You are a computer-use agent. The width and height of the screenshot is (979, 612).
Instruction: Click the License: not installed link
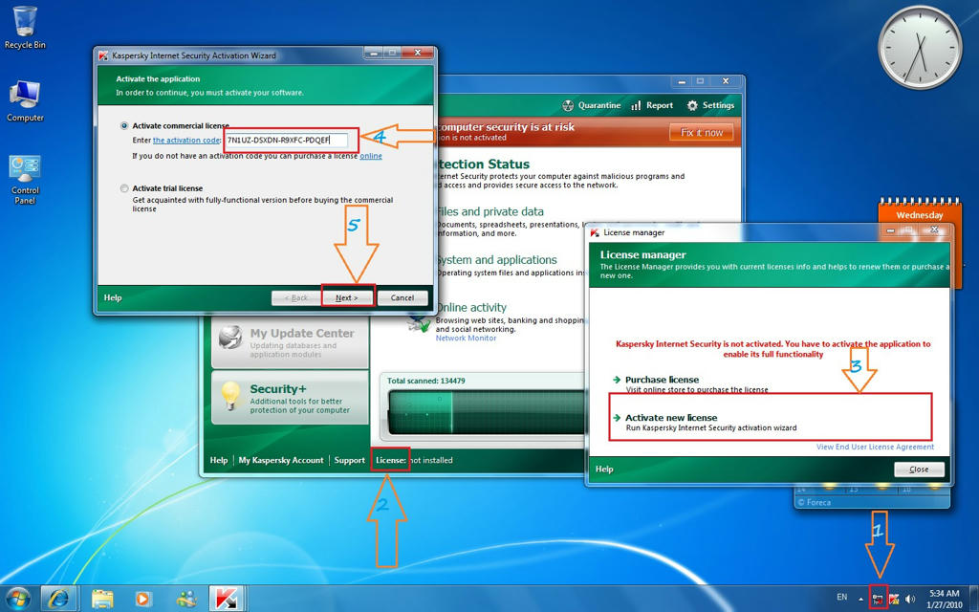414,460
